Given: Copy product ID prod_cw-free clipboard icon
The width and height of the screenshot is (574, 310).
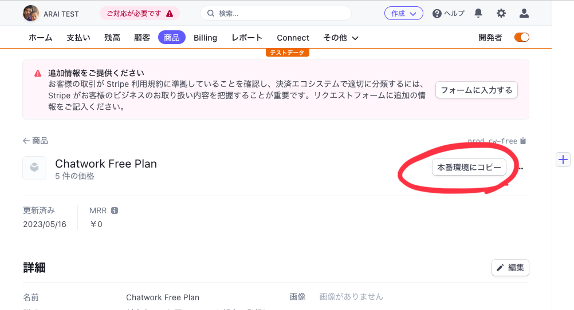Looking at the screenshot, I should [523, 141].
